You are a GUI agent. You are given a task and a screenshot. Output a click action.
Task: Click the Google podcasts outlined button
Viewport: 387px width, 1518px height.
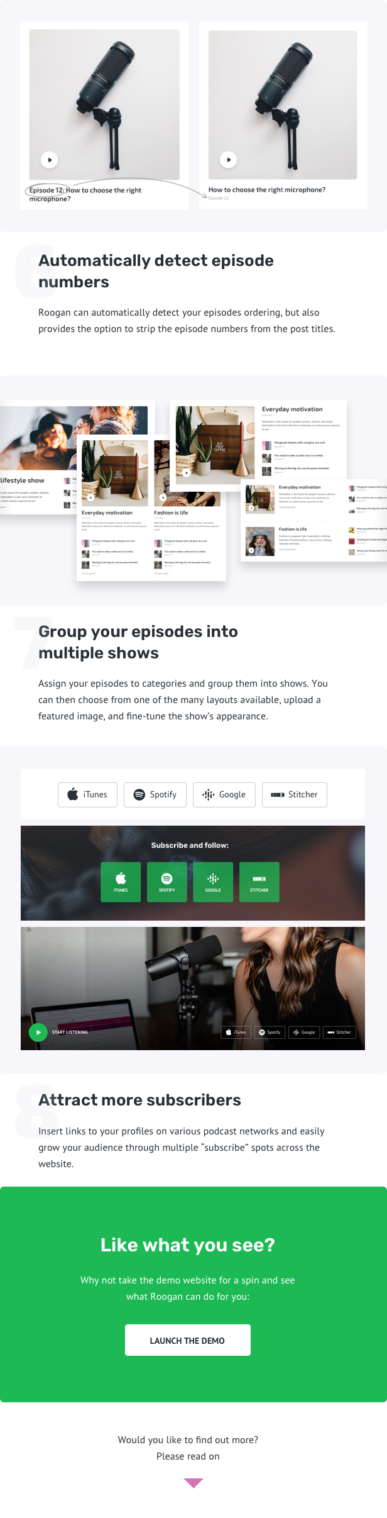224,794
